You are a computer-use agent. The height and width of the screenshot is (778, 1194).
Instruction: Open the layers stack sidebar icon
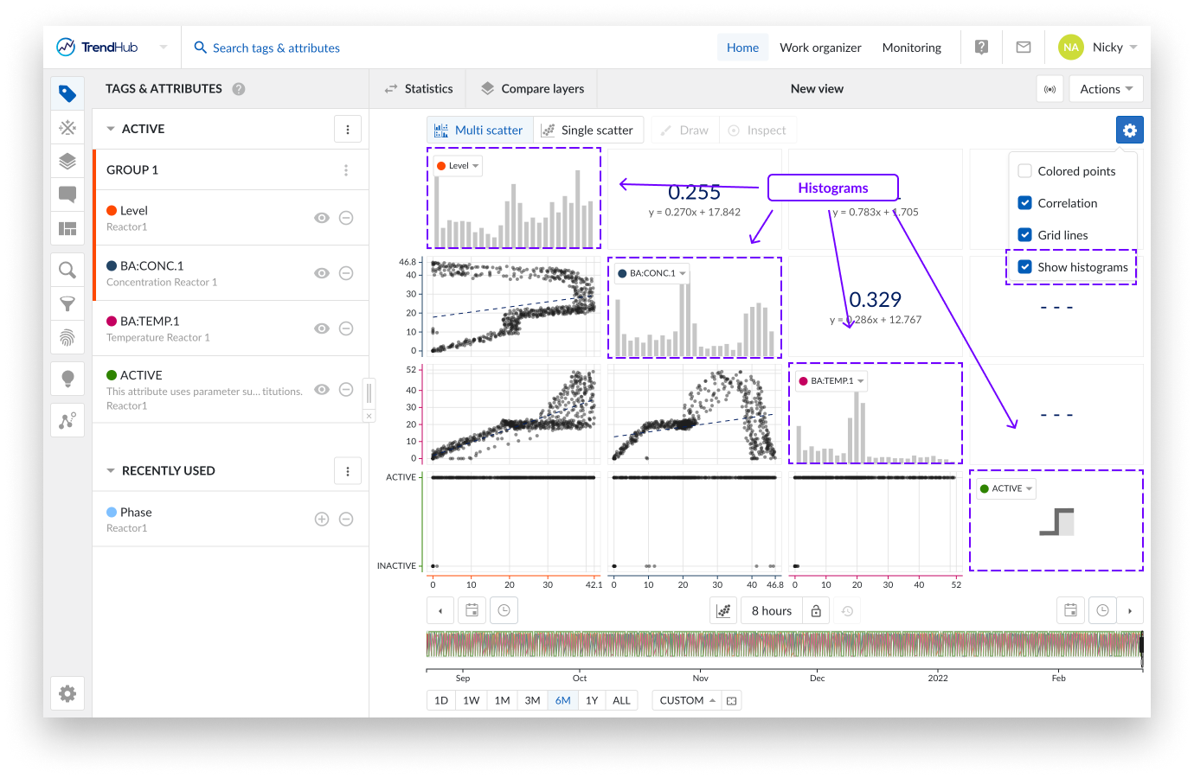click(x=67, y=162)
